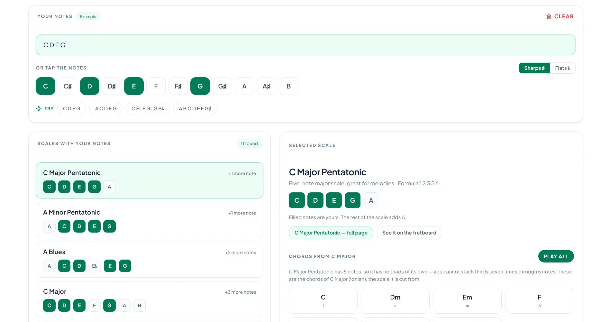Try the C E♭ F G♭ G B♭ example
Image resolution: width=610 pixels, height=322 pixels.
pos(148,109)
